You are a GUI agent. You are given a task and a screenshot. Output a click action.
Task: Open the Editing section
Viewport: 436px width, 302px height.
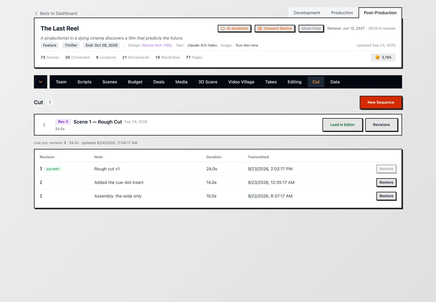(295, 82)
